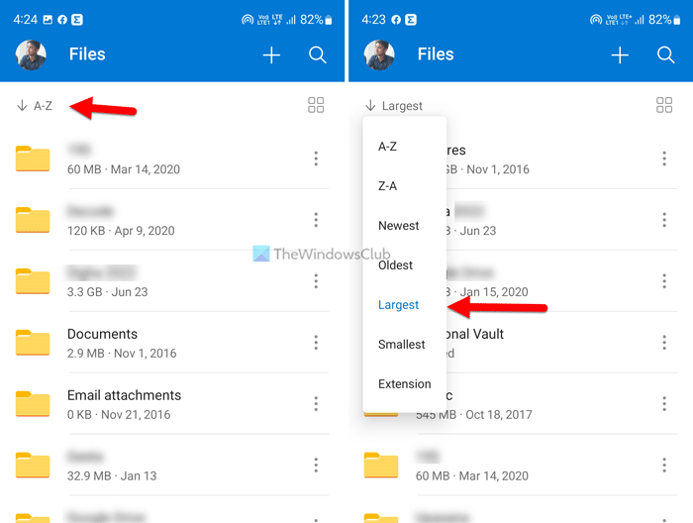This screenshot has width=693, height=523.
Task: Open the Documents folder
Action: (172, 343)
